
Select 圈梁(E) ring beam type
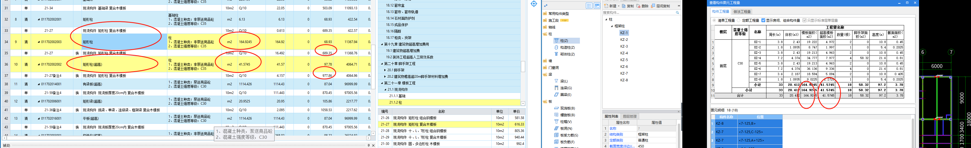pyautogui.click(x=563, y=95)
